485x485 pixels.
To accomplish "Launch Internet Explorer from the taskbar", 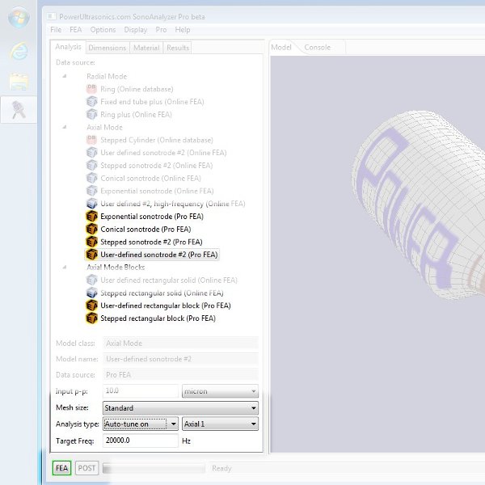I will [19, 51].
